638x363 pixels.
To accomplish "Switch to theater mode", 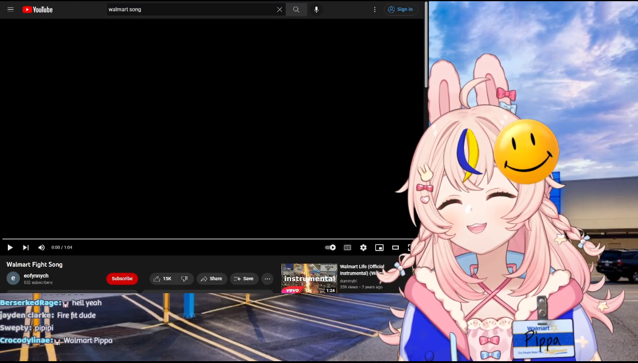I will [x=395, y=247].
